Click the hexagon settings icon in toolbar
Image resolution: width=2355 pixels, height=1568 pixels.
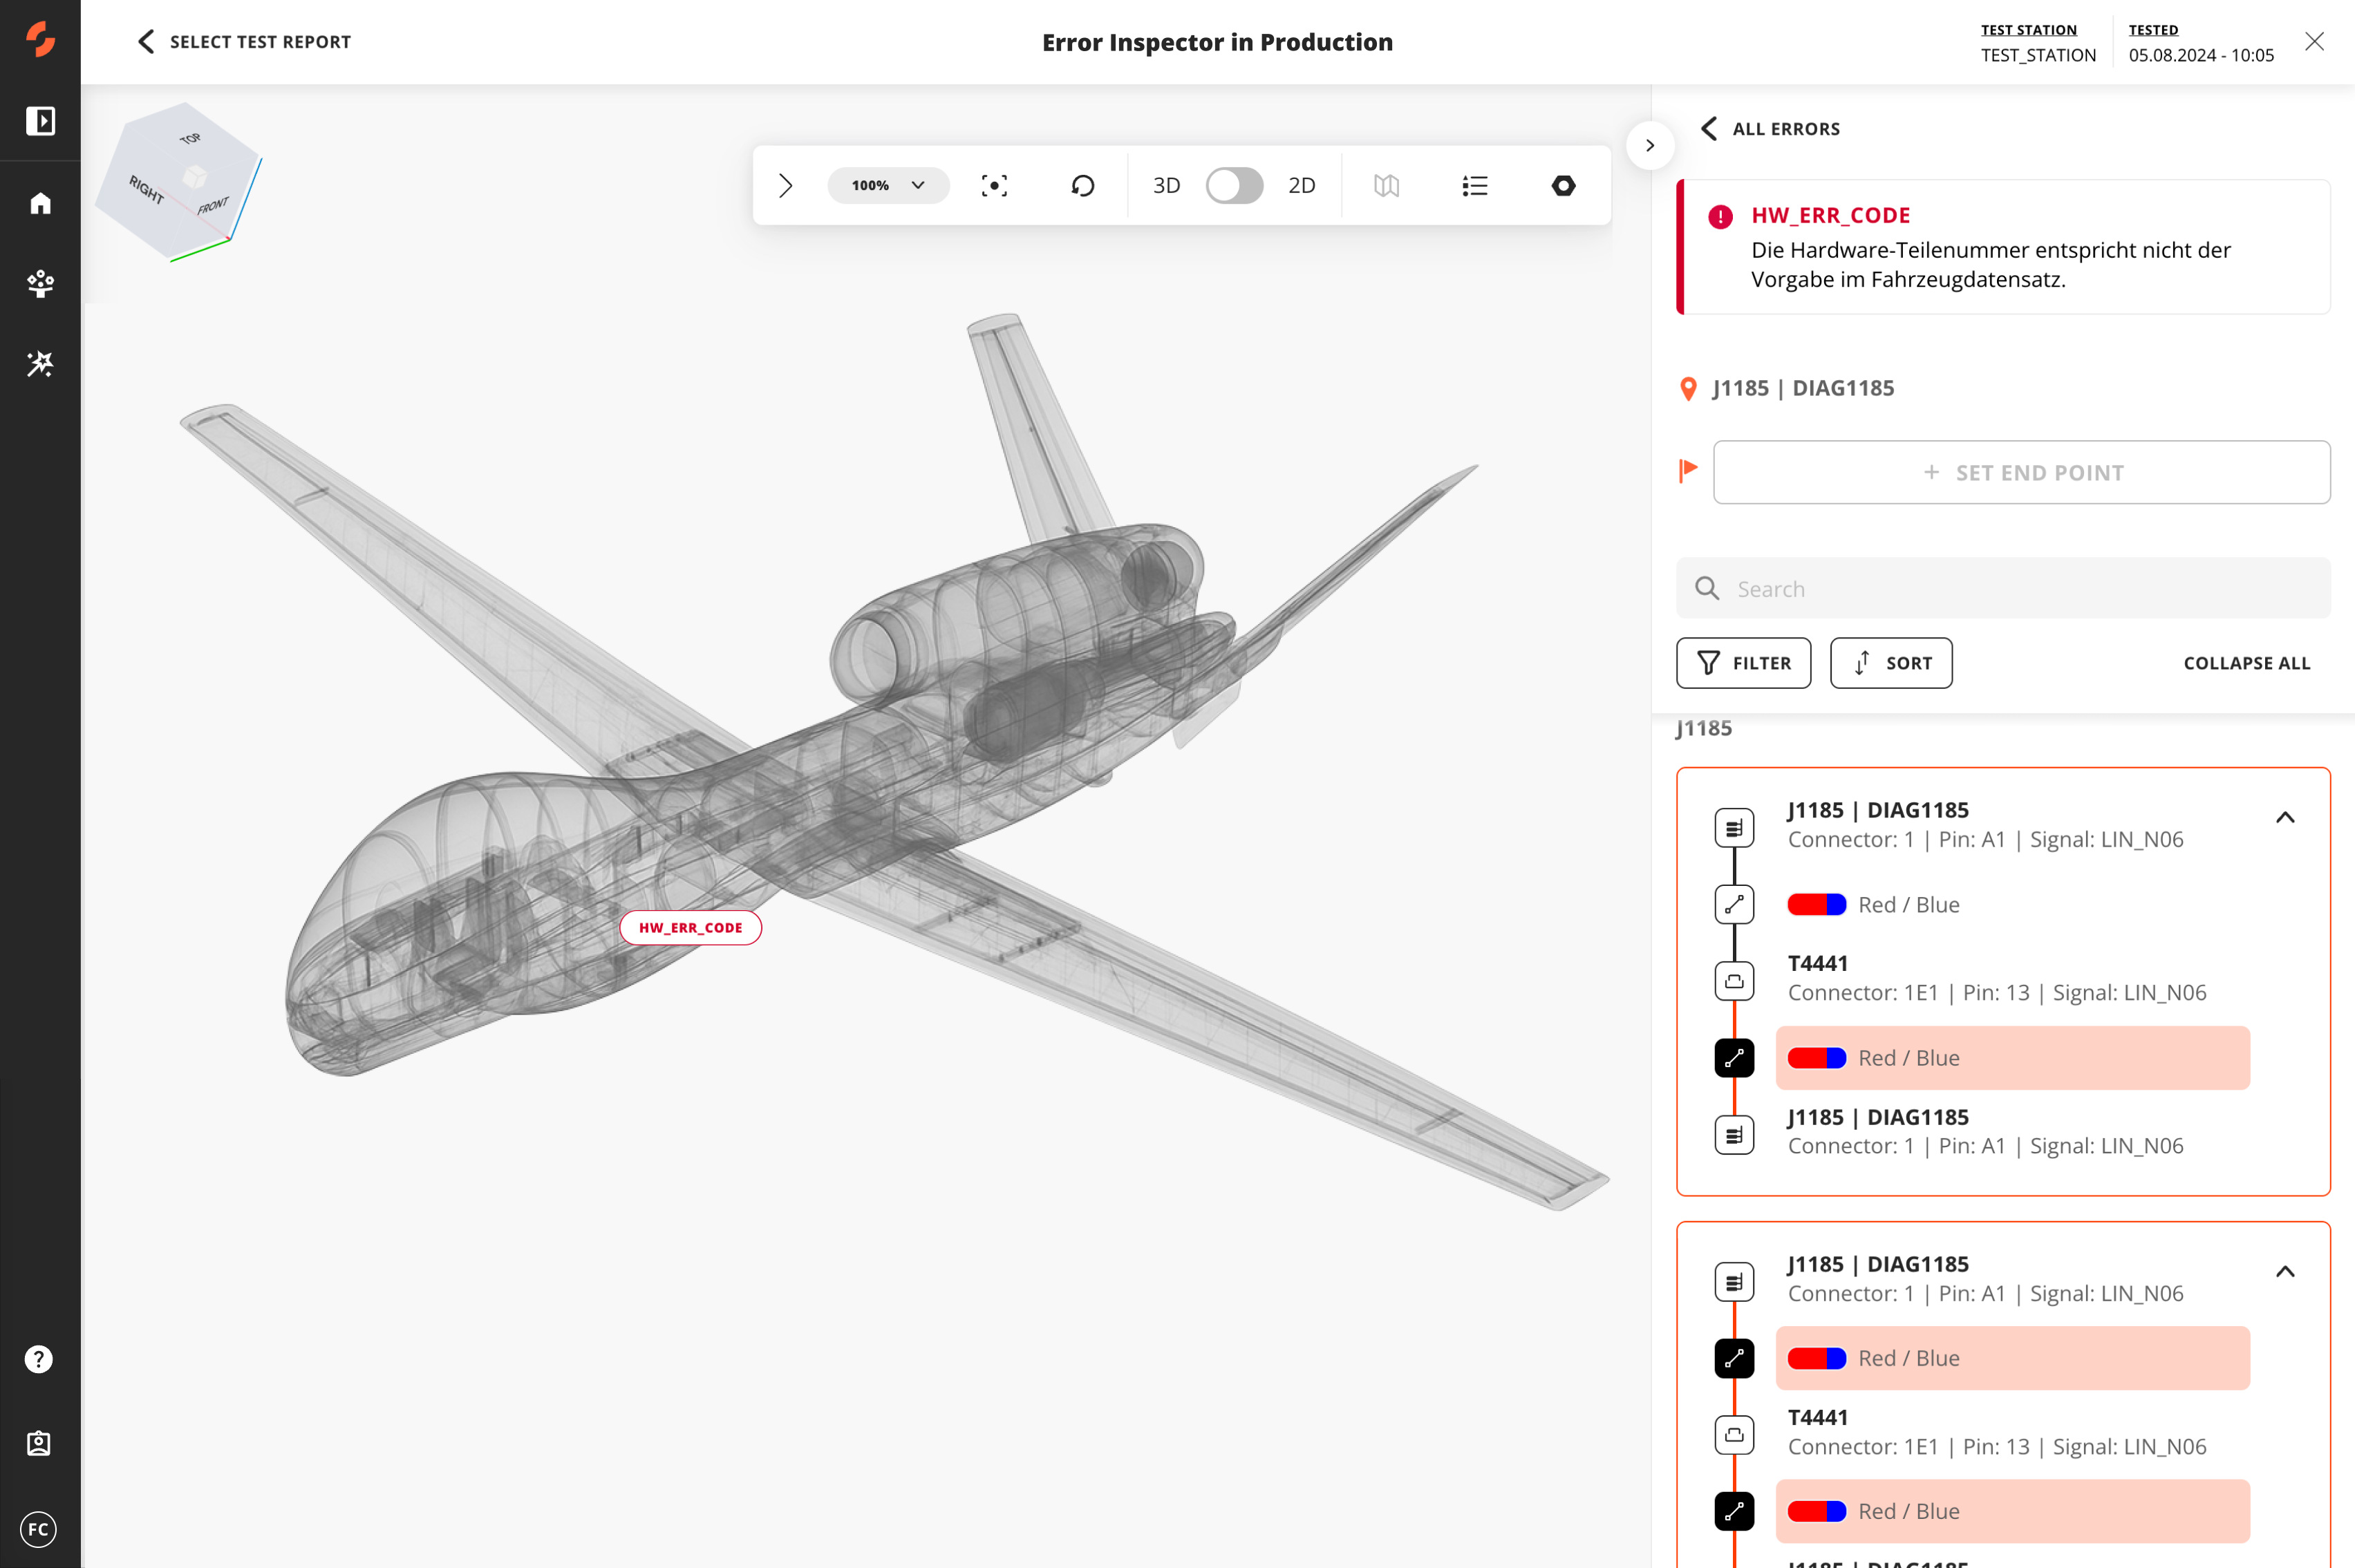click(x=1563, y=186)
